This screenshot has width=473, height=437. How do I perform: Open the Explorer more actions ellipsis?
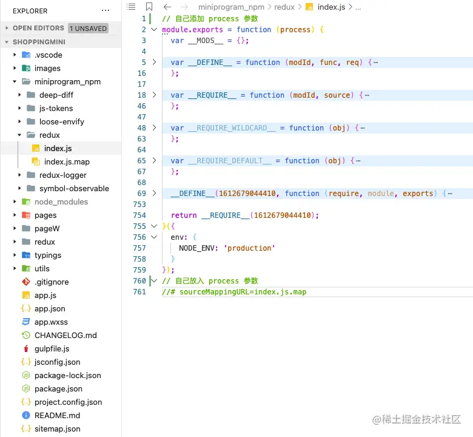tap(106, 10)
